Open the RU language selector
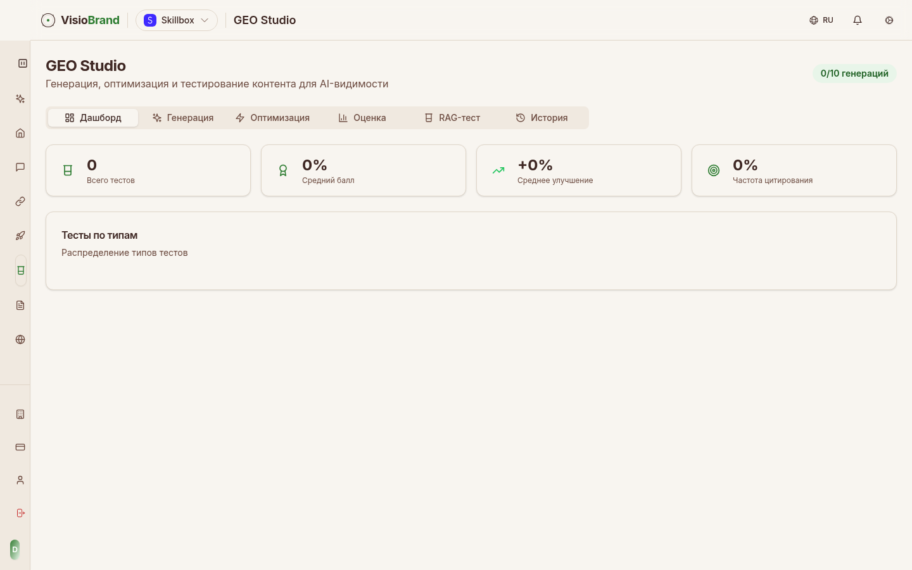This screenshot has height=570, width=912. (x=821, y=20)
